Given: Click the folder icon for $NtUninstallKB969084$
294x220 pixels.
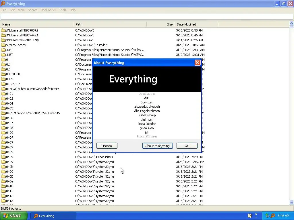Looking at the screenshot, I should click(3, 30).
